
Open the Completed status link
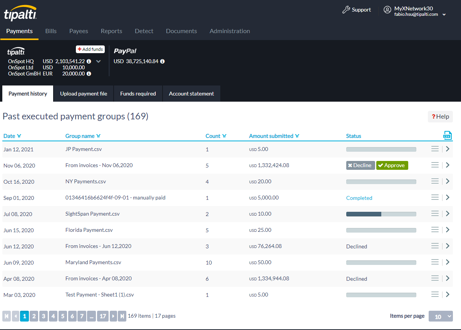tap(359, 198)
